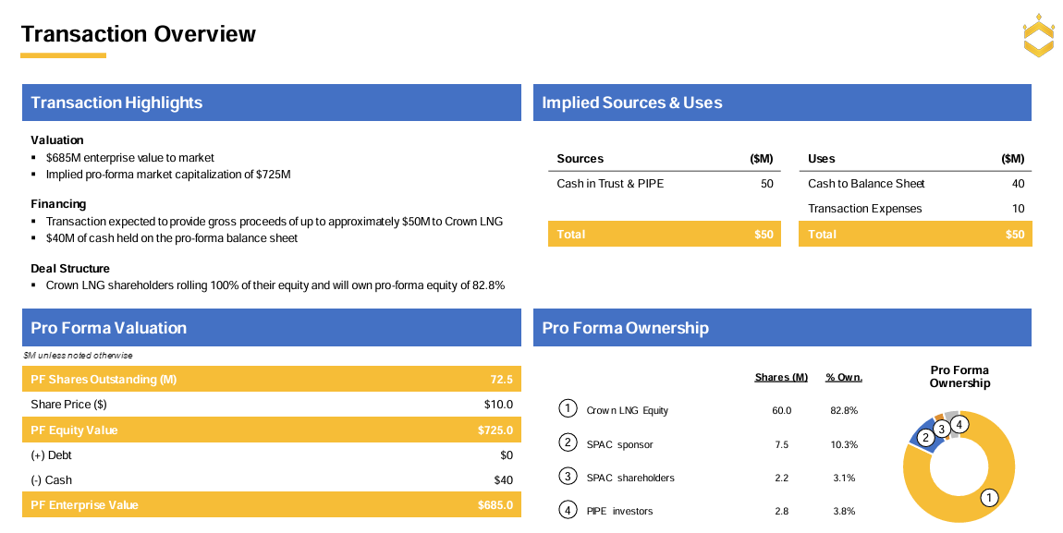Select the circled number 2 beside SPAC sponsor

coord(568,442)
